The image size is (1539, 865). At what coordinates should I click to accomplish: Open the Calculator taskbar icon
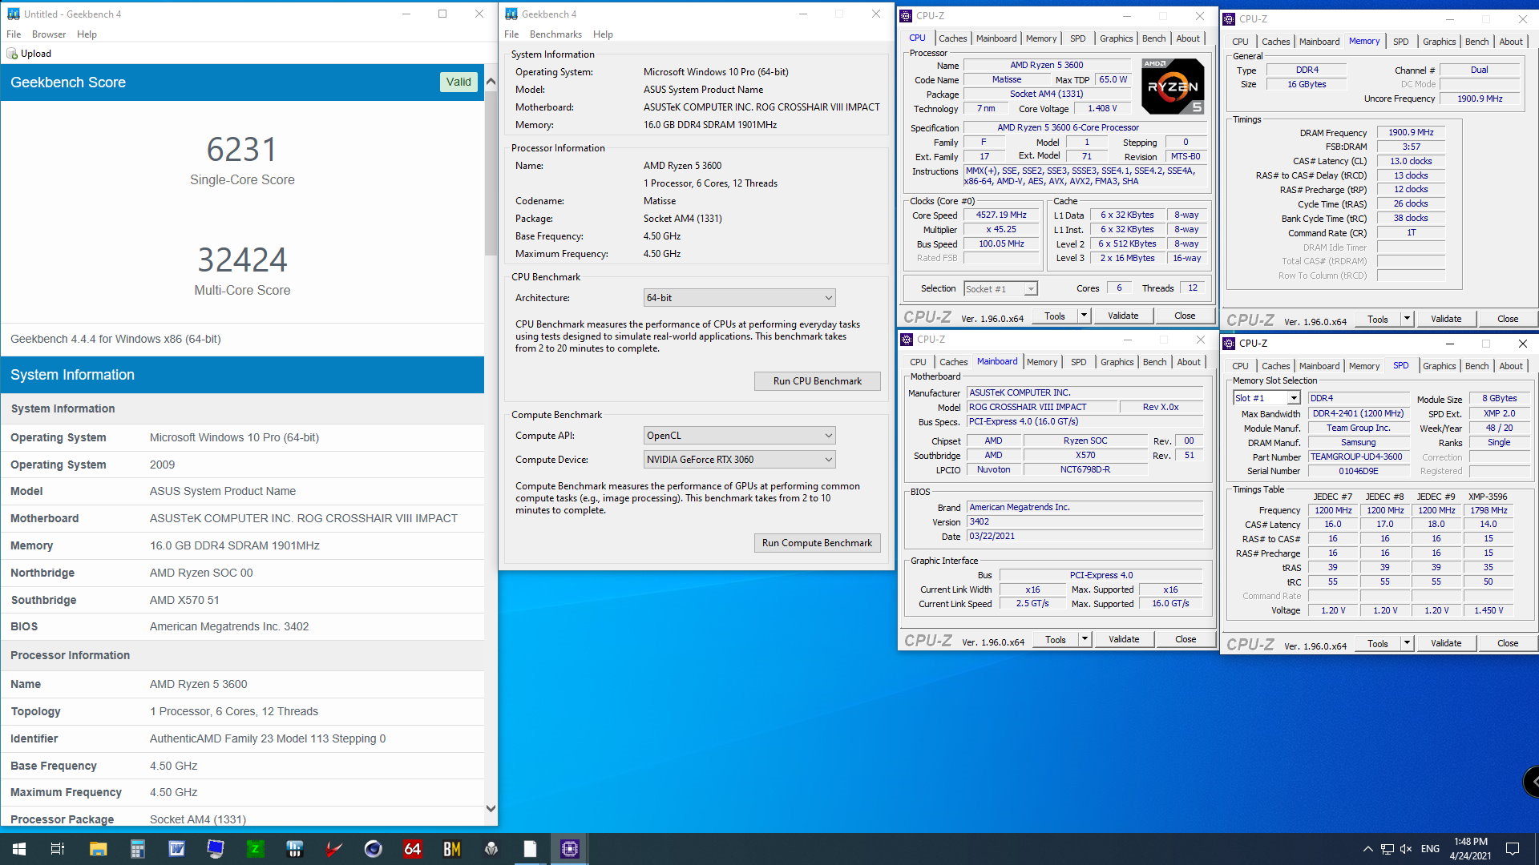tap(137, 849)
